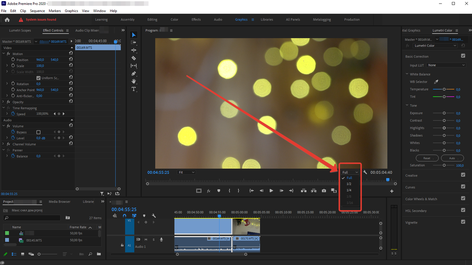Image resolution: width=472 pixels, height=265 pixels.
Task: Collapse the Motion effect
Action: 3,54
